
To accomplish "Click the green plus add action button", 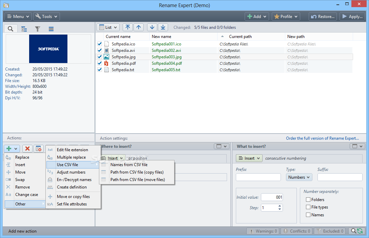I will click(12, 148).
